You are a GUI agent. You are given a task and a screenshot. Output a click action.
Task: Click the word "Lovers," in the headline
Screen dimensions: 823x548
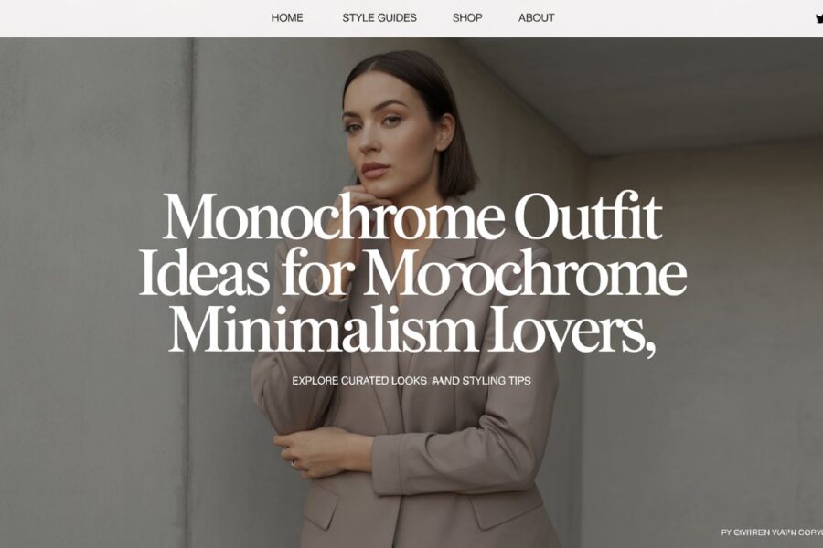tap(572, 331)
